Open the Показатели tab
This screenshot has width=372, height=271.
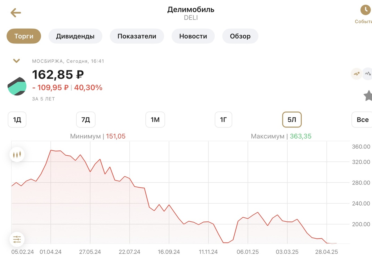point(137,36)
